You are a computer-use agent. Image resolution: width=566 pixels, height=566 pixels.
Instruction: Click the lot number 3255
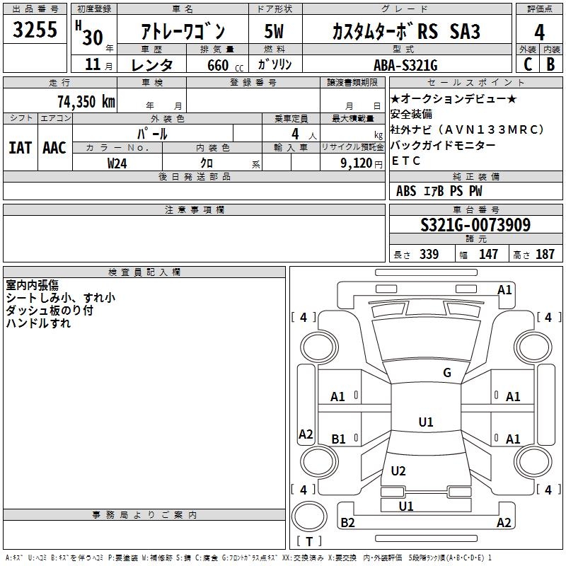35,30
